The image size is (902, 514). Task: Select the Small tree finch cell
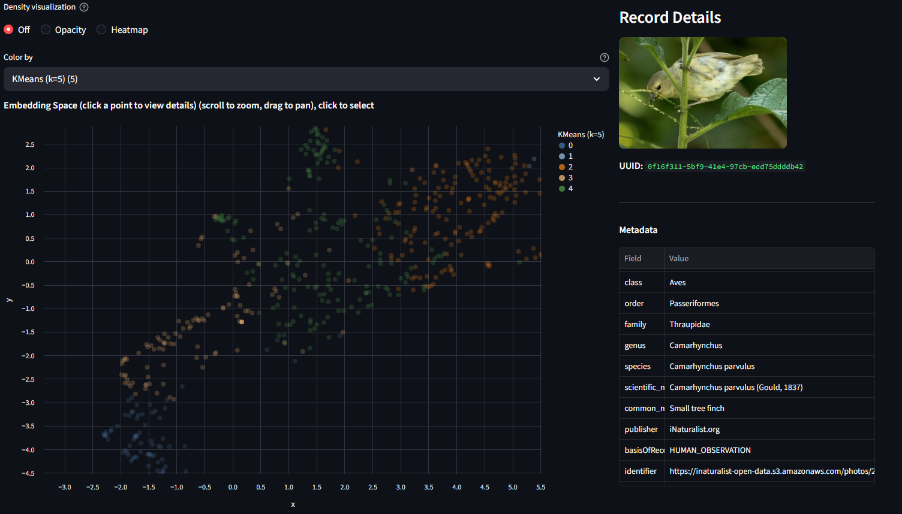697,409
